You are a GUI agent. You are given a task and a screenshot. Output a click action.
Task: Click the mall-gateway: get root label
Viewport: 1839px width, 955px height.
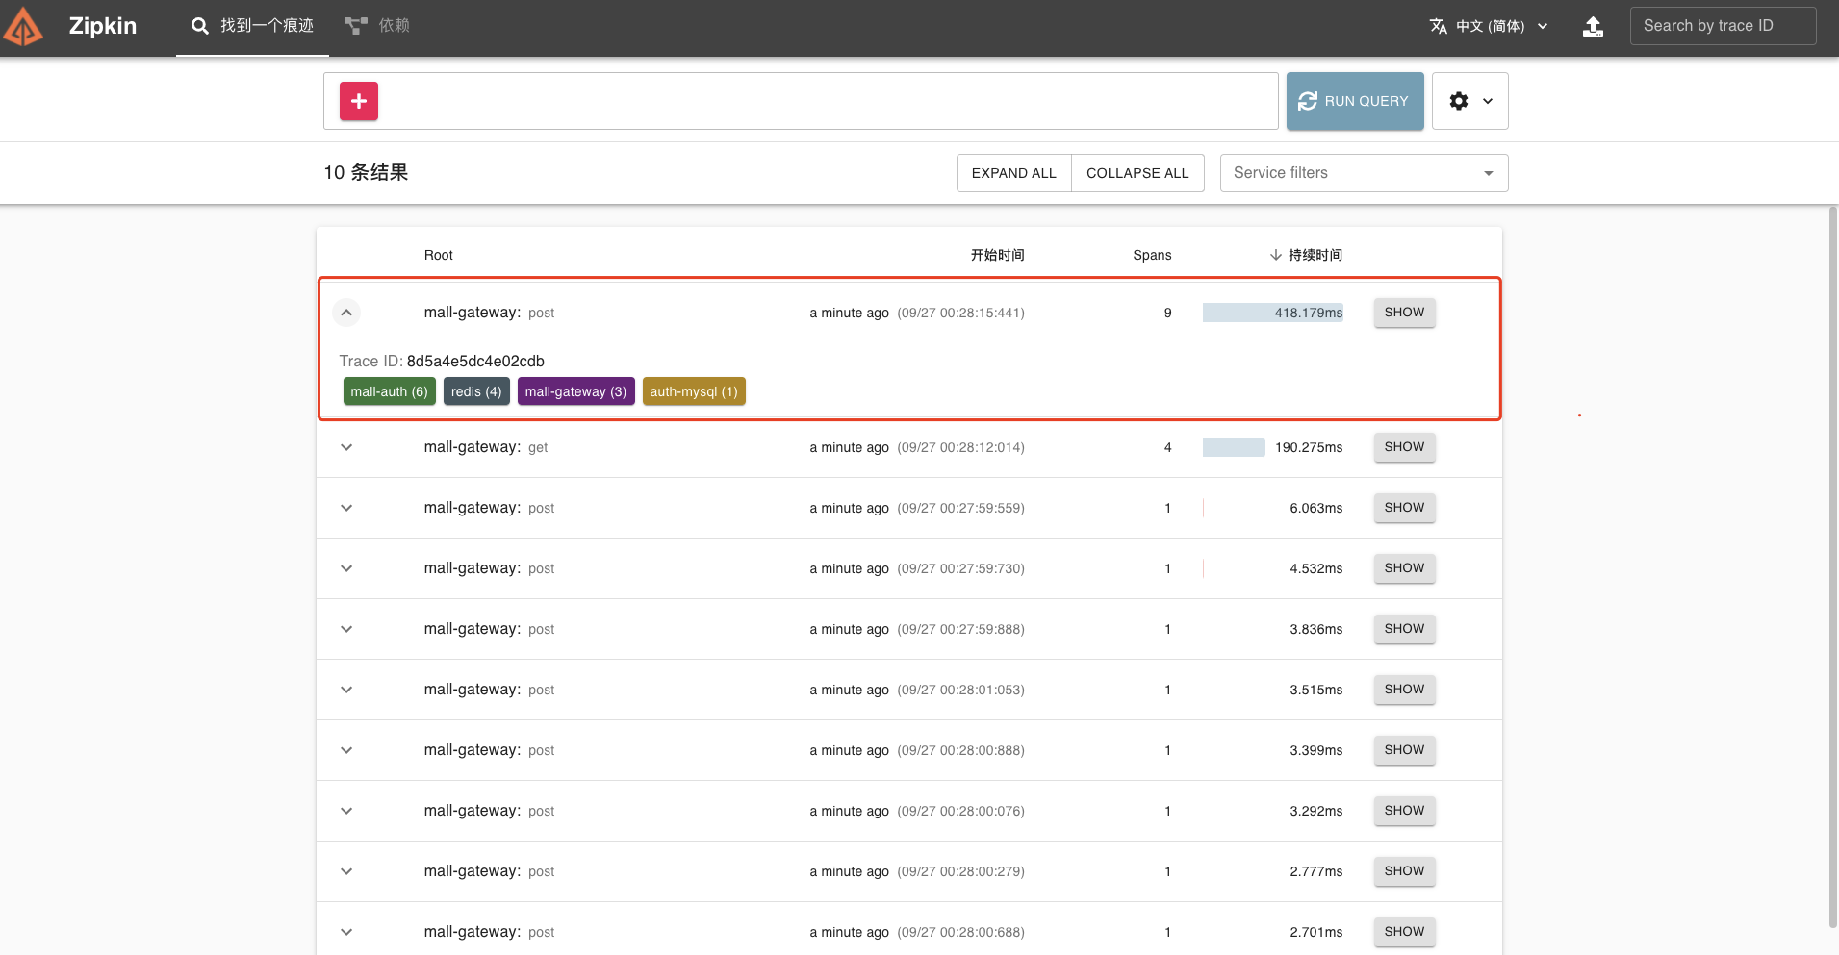(486, 447)
